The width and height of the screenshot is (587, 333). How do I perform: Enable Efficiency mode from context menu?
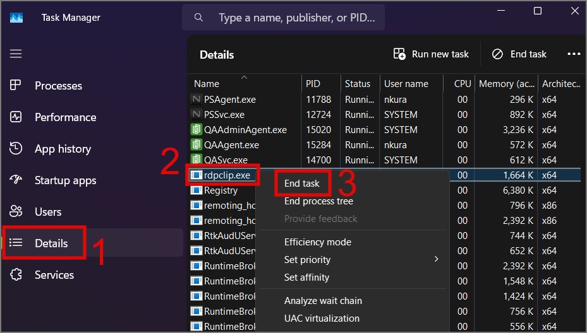[317, 242]
